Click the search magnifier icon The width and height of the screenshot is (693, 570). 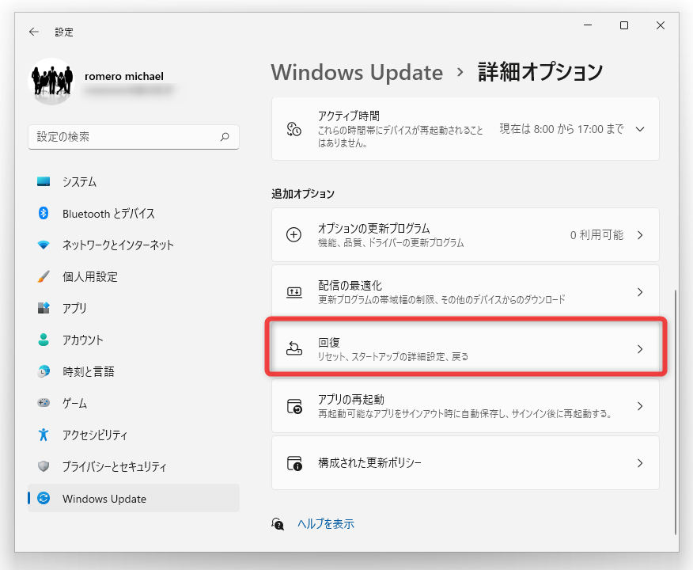point(225,137)
